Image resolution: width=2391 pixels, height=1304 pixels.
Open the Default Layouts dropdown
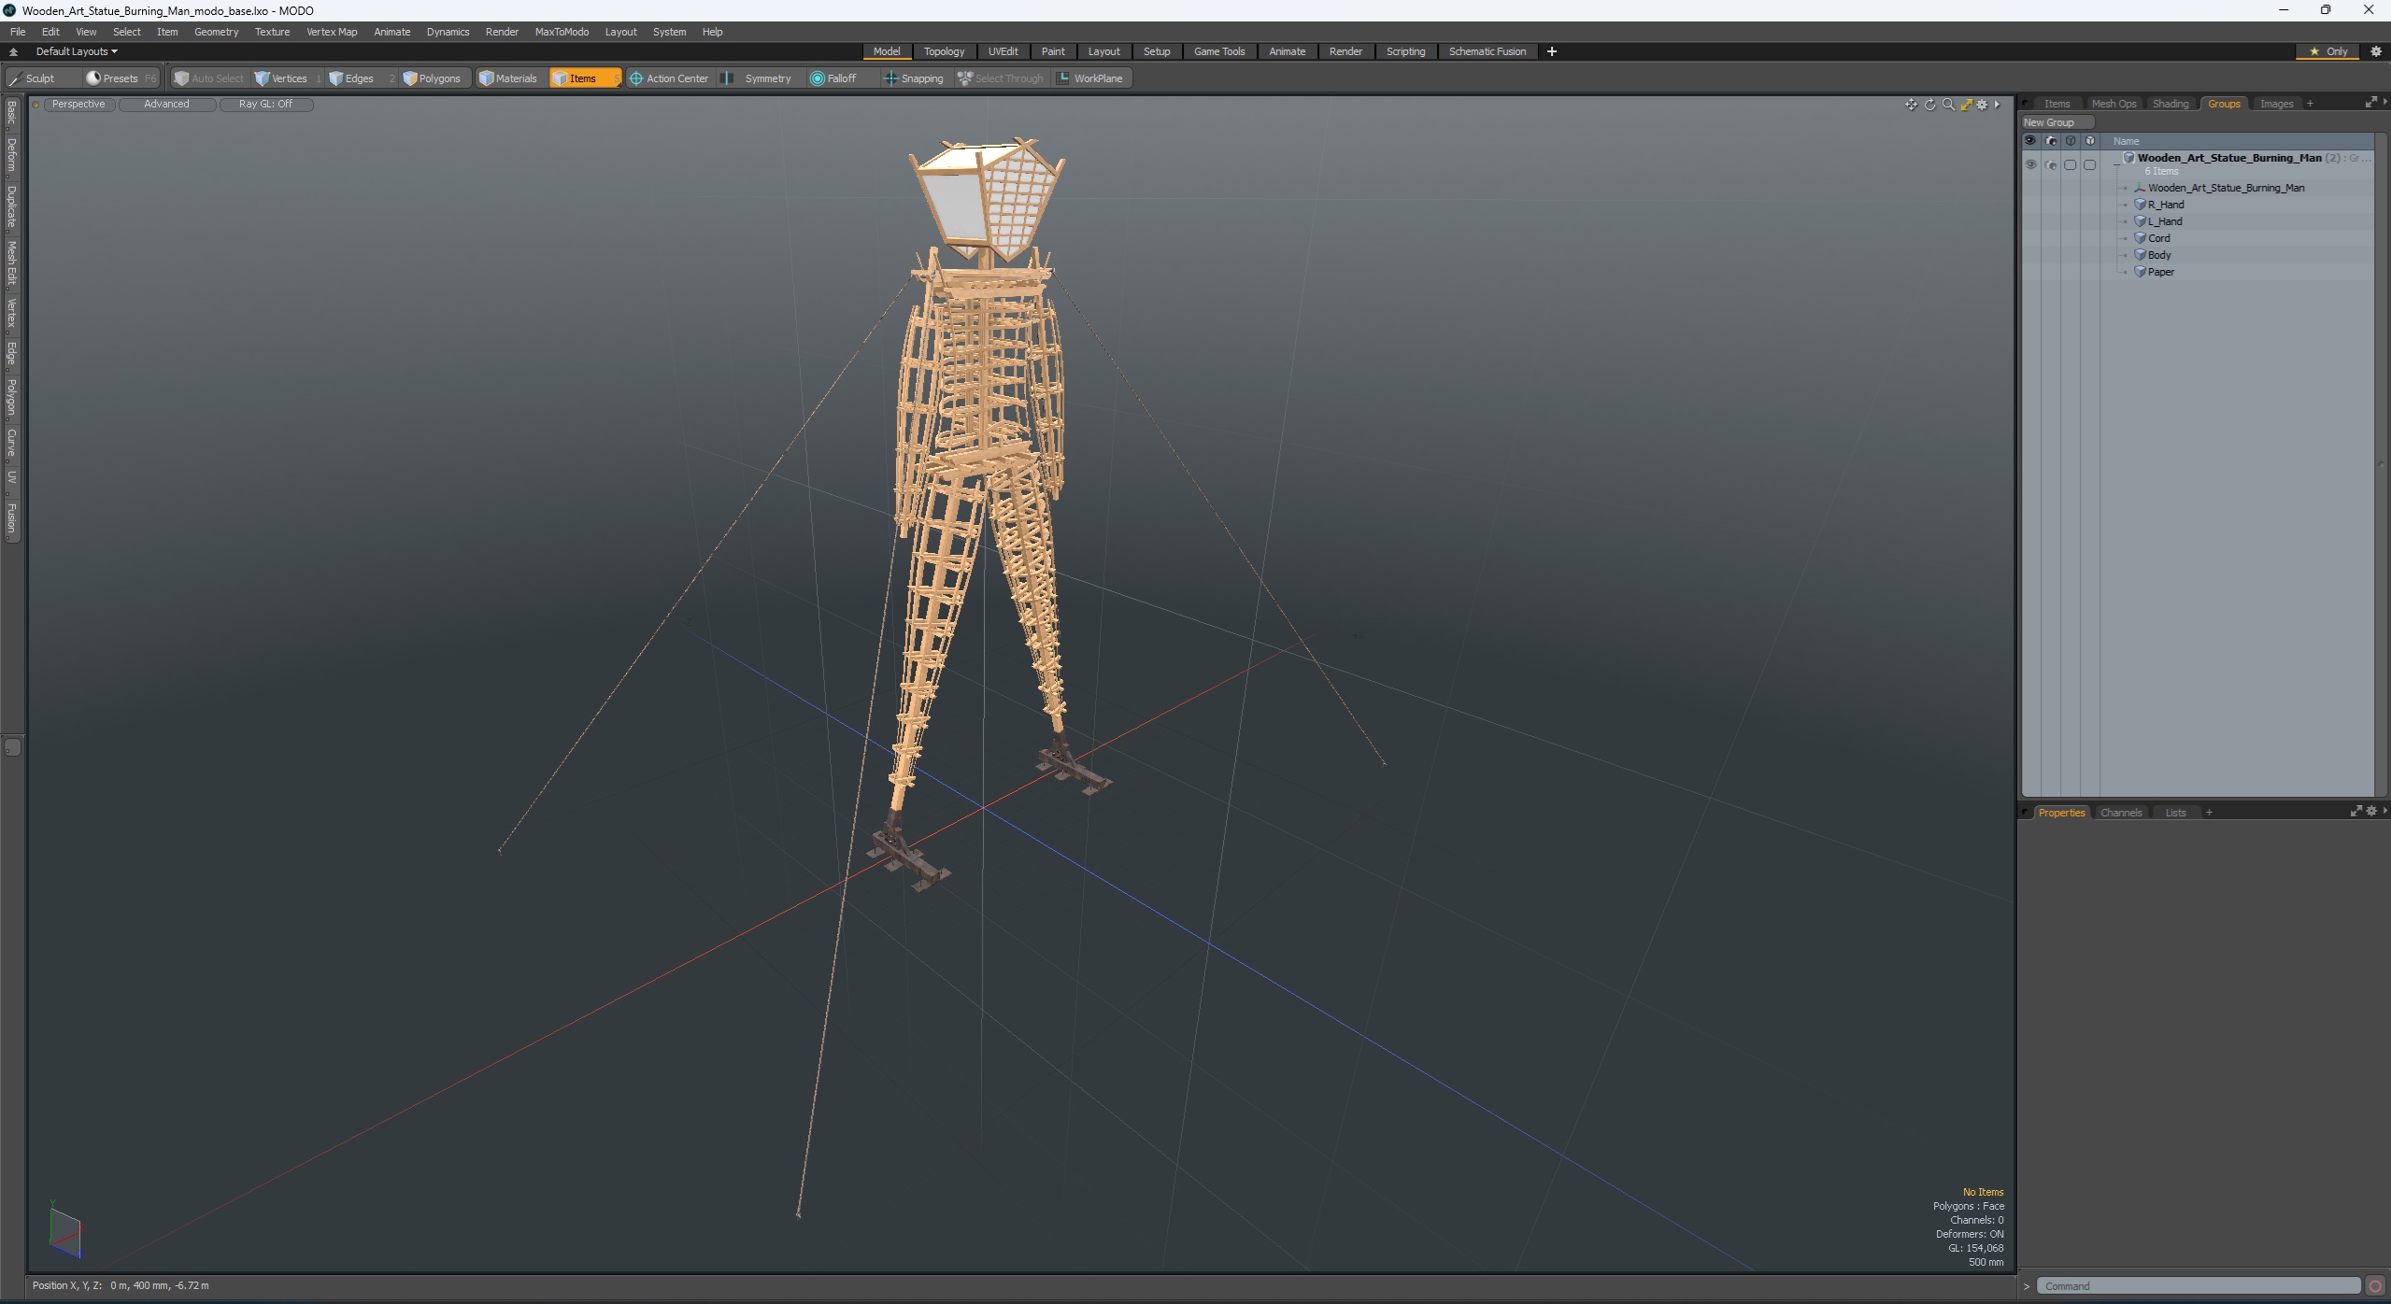77,51
